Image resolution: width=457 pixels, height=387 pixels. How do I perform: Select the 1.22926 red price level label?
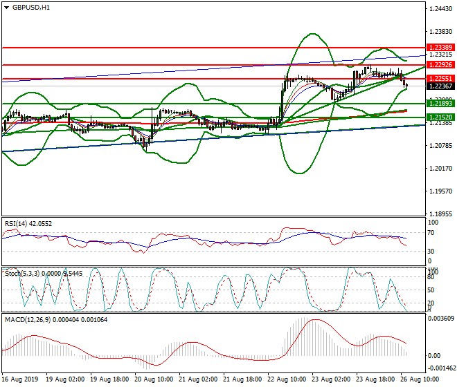440,65
